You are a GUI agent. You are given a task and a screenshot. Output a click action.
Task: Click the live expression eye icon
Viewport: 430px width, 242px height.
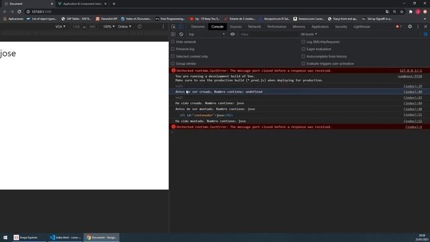(232, 34)
